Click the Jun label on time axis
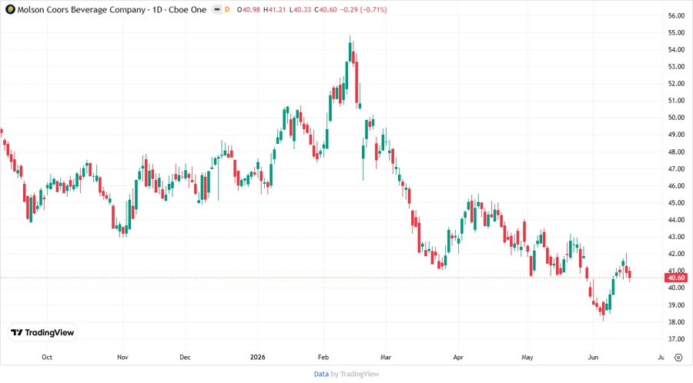The image size is (693, 383). pos(593,358)
